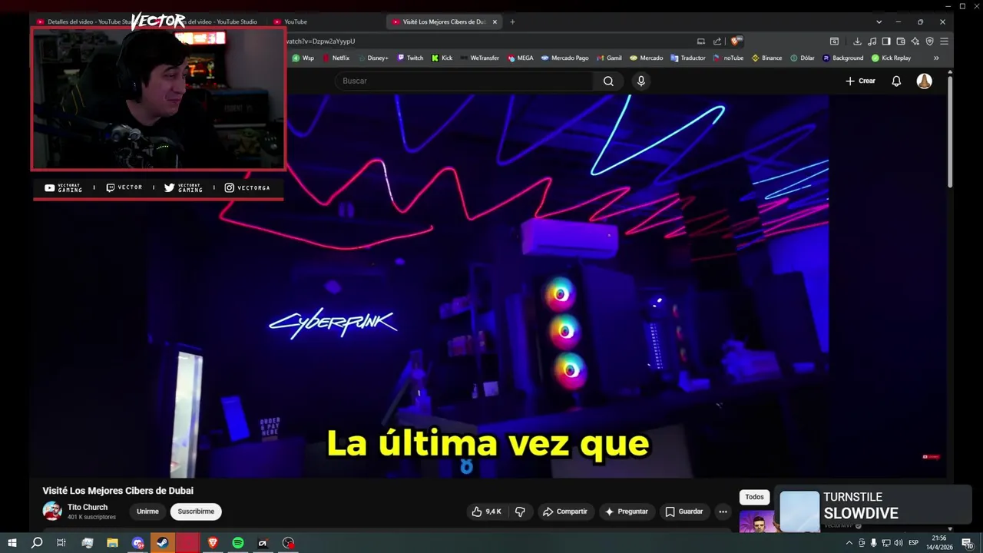Click the address bar URL field
This screenshot has height=553, width=983.
tap(491, 41)
